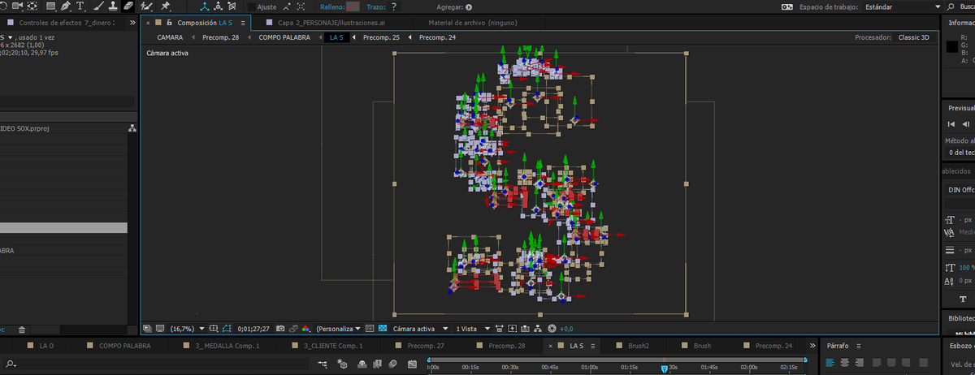
Task: Toggle Pixel Aspect Ratio Correction icon
Action: [x=499, y=328]
